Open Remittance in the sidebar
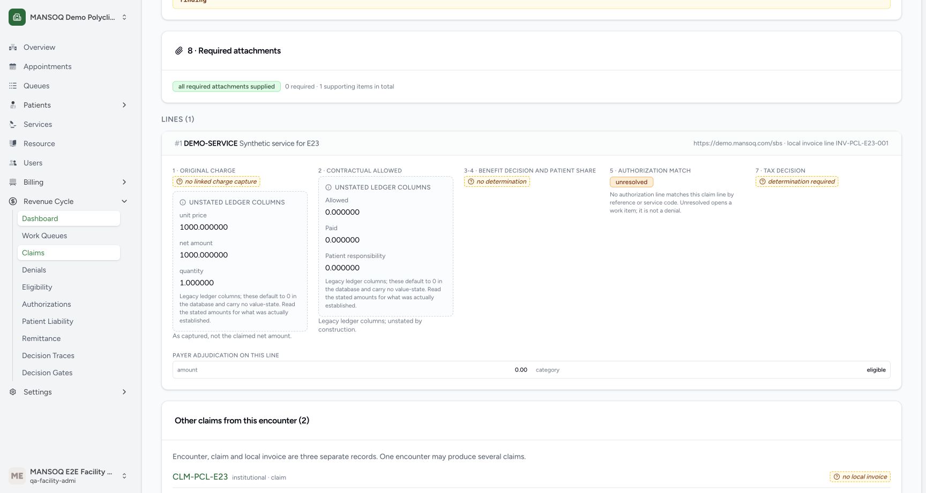The height and width of the screenshot is (493, 926). click(69, 338)
